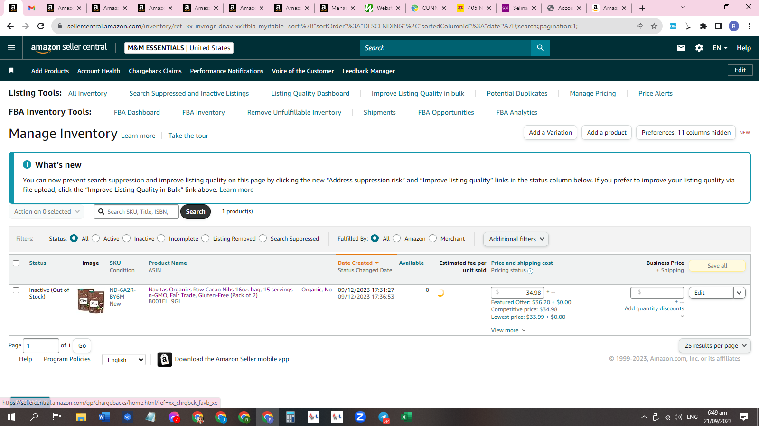Image resolution: width=759 pixels, height=426 pixels.
Task: Open Telegram from the taskbar
Action: coord(384,417)
